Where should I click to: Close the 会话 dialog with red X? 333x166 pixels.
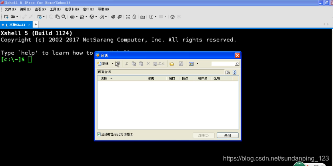[x=237, y=55]
